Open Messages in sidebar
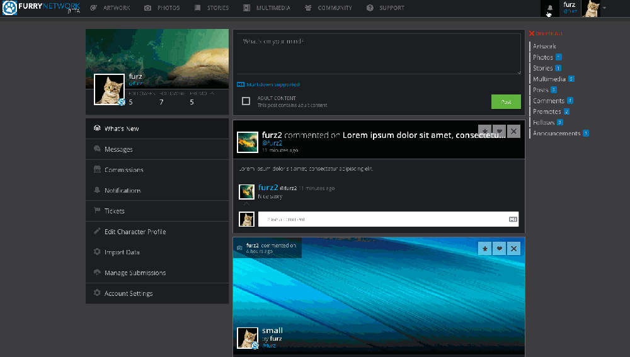 (157, 149)
